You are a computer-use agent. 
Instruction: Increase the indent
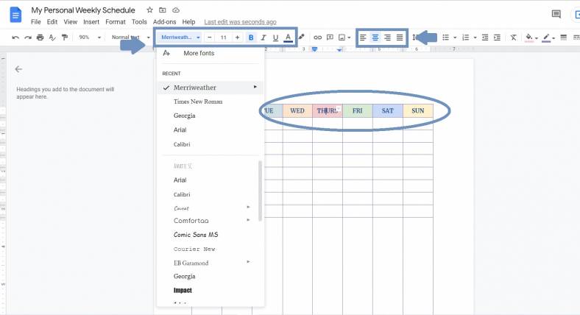coord(497,38)
